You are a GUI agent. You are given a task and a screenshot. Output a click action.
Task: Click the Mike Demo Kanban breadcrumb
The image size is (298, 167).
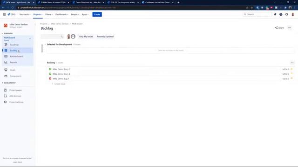pos(60,24)
